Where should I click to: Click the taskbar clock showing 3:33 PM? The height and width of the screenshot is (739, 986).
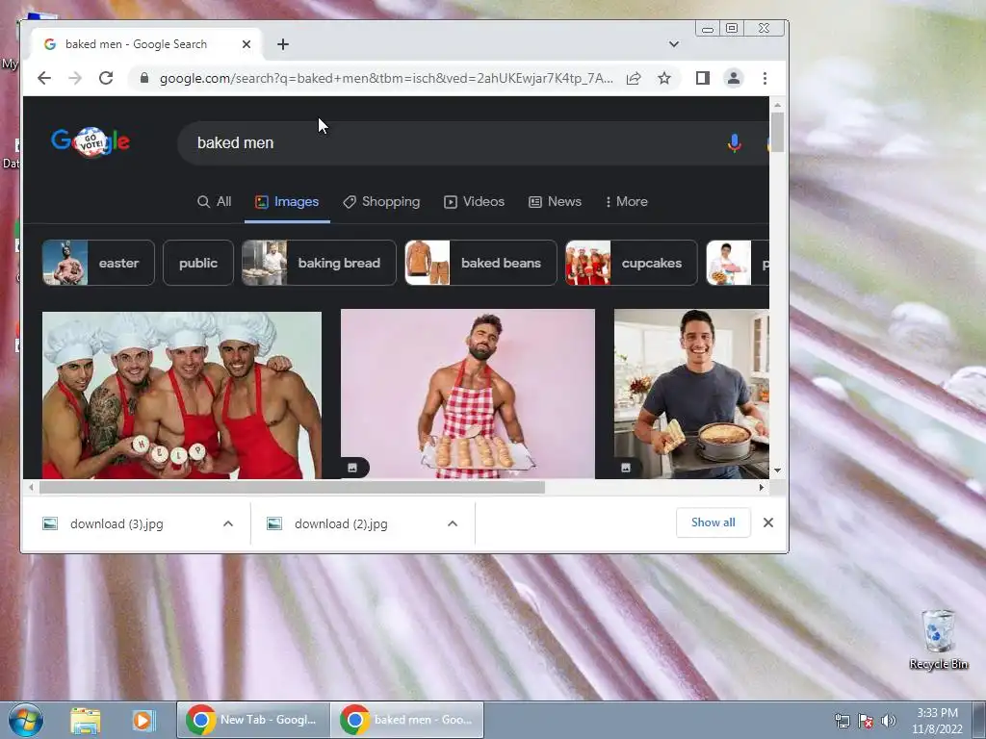click(937, 721)
